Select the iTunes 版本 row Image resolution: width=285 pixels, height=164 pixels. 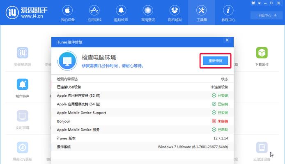pyautogui.click(x=142, y=138)
